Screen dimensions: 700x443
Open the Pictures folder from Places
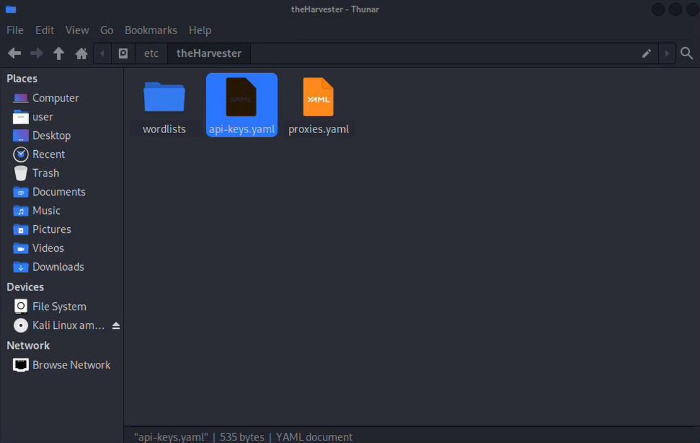[52, 229]
